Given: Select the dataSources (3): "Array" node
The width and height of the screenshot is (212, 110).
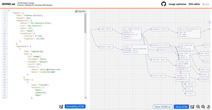Looking at the screenshot, I should [167, 50].
